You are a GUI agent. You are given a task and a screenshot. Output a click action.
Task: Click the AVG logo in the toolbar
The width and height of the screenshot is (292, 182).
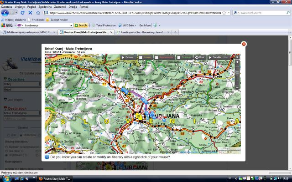[7, 25]
